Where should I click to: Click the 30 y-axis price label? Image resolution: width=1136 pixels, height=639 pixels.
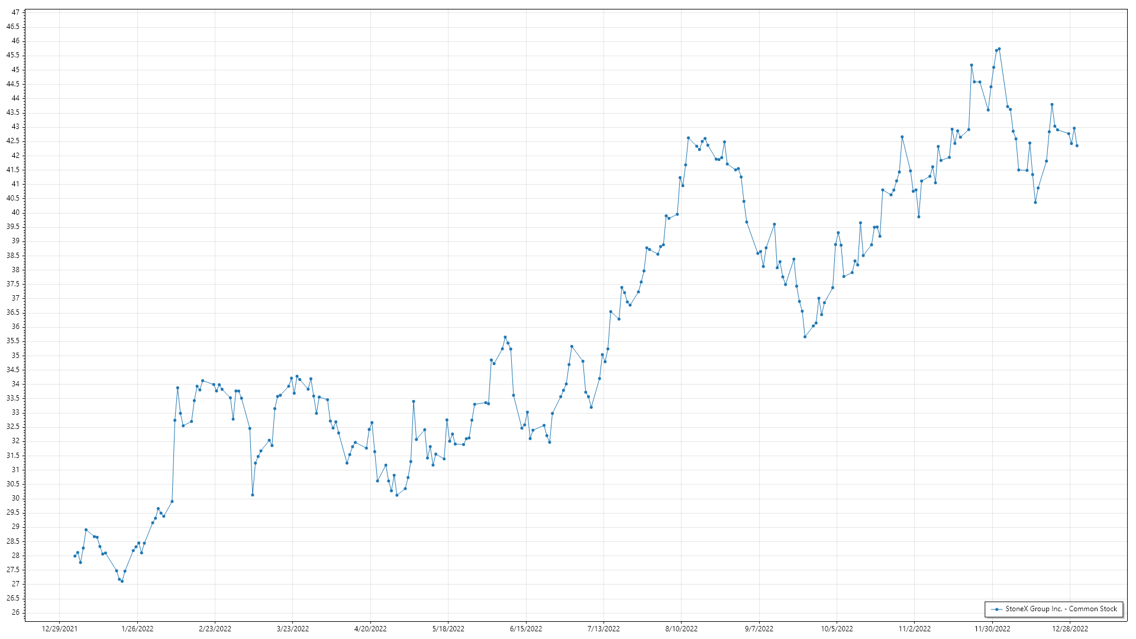click(x=15, y=498)
